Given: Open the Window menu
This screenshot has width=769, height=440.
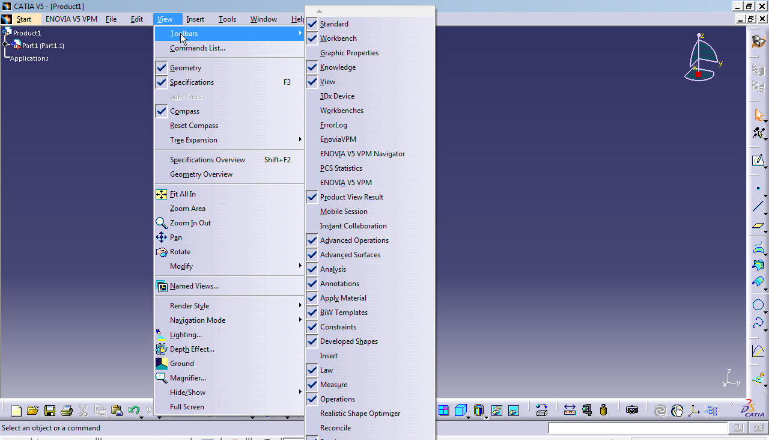Looking at the screenshot, I should [x=264, y=19].
